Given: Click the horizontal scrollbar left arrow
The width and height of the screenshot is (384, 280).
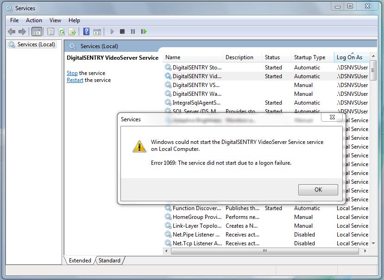Looking at the screenshot, I should [x=167, y=251].
